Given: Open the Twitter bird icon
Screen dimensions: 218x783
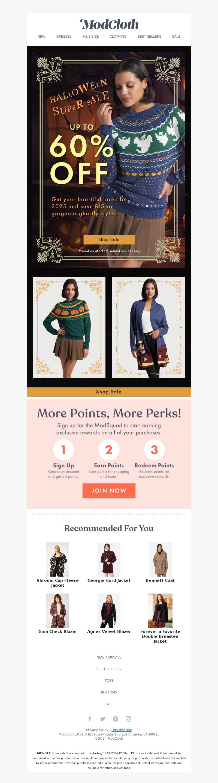Looking at the screenshot, I should [103, 719].
